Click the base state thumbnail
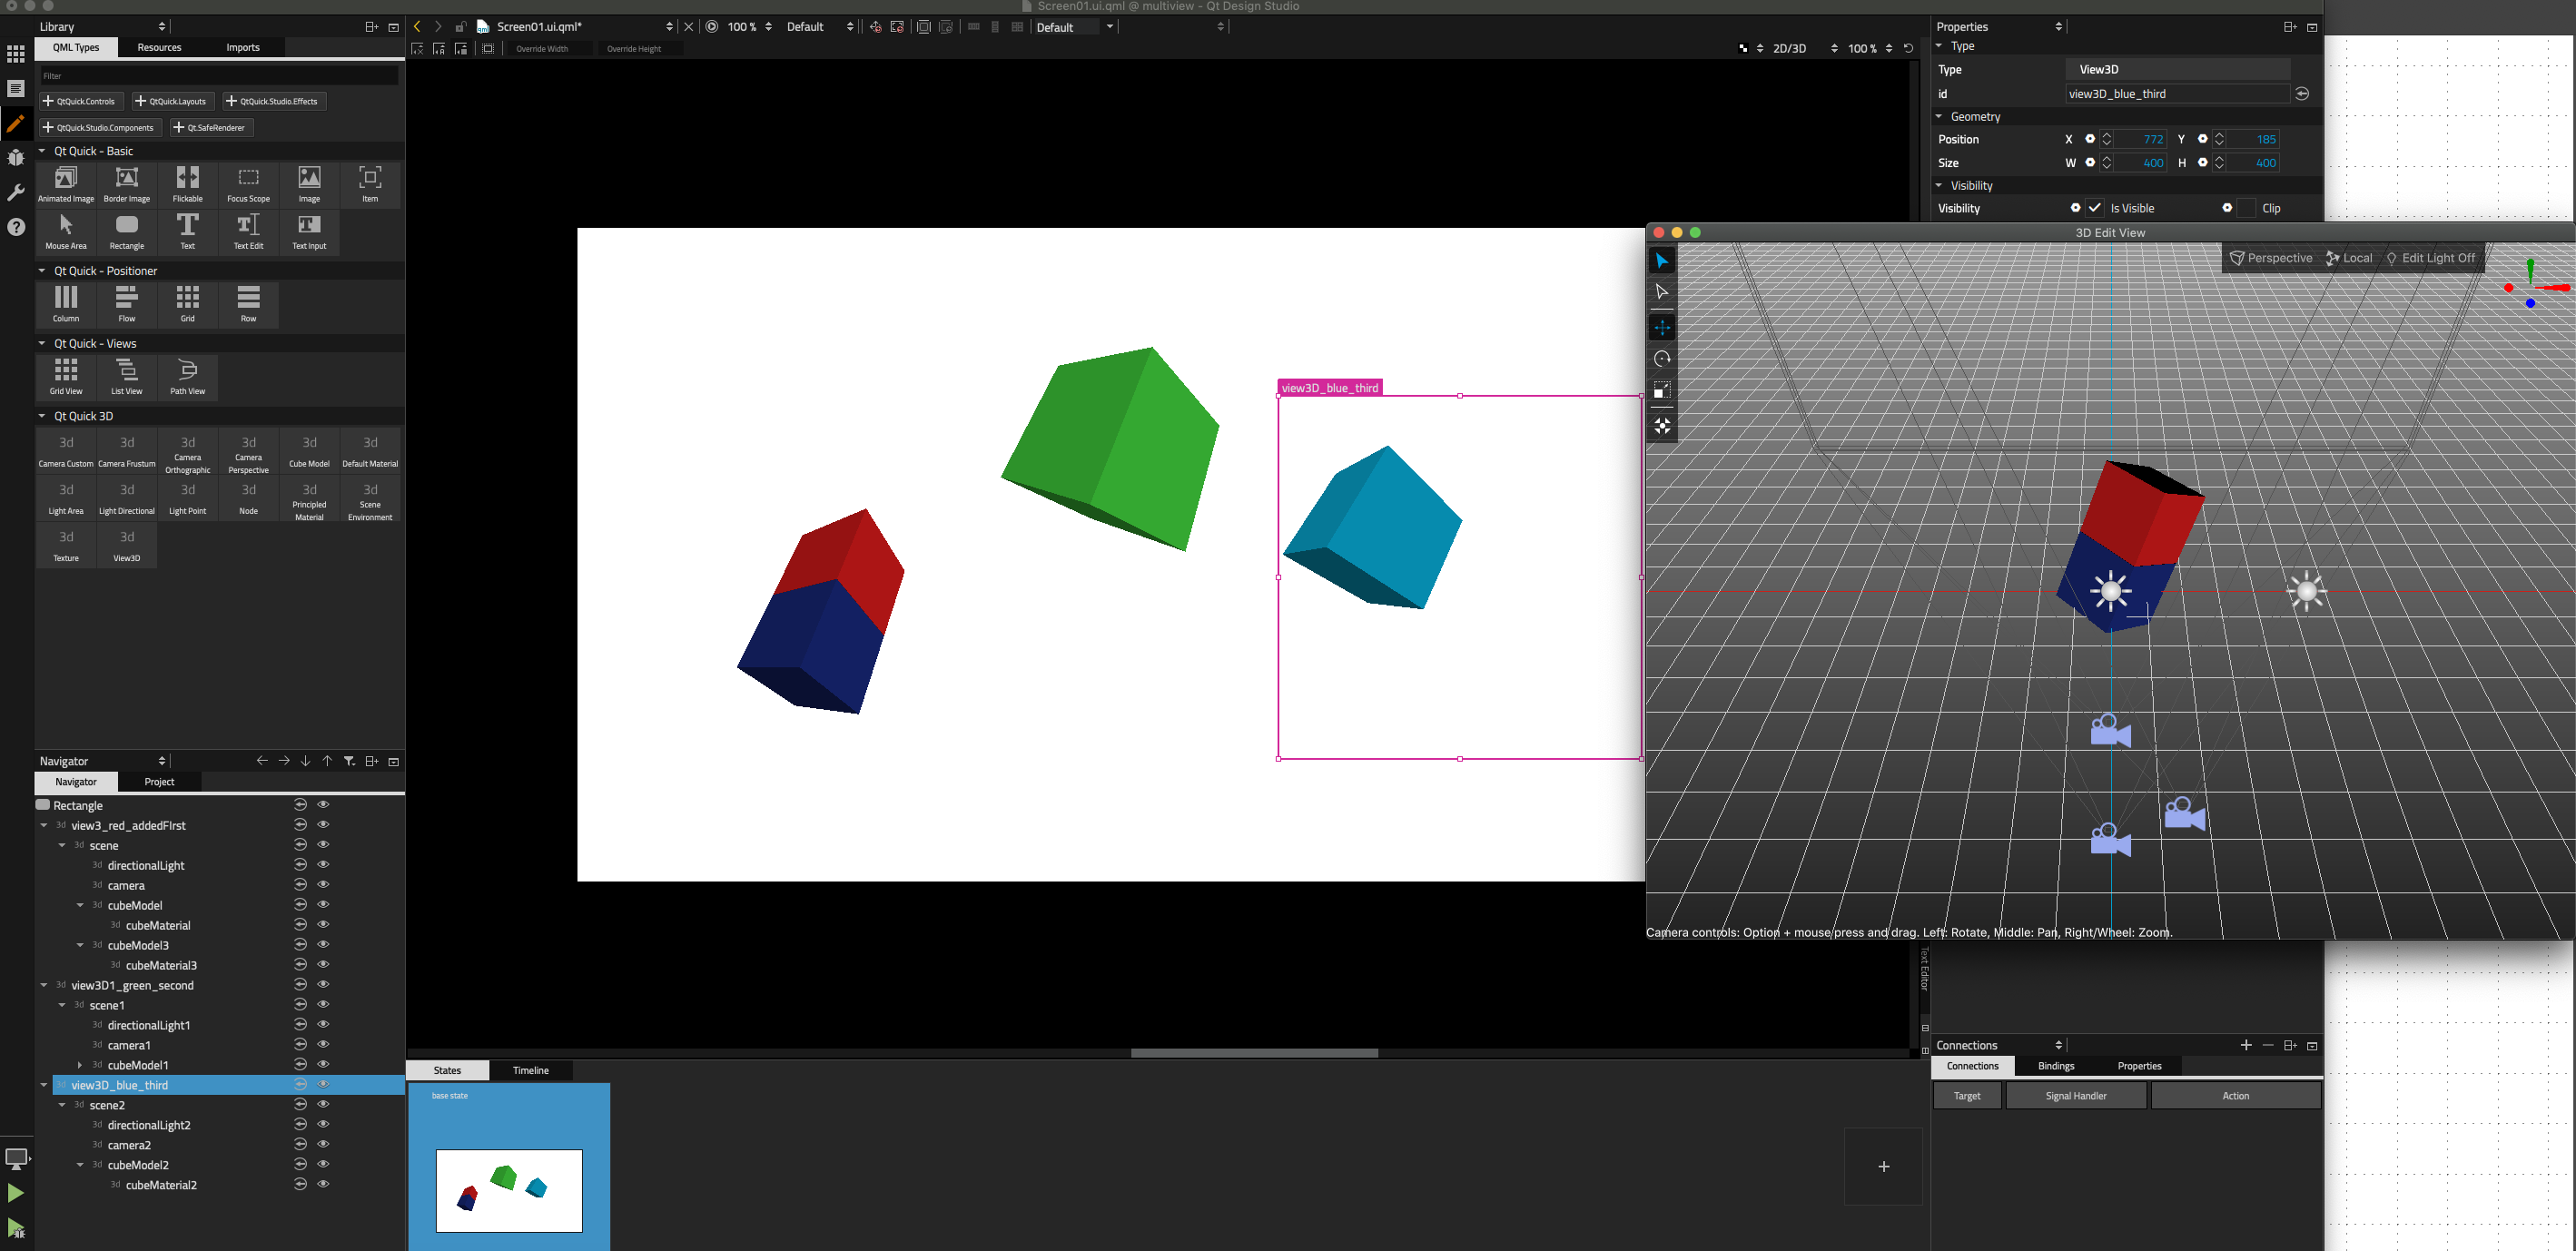Image resolution: width=2576 pixels, height=1251 pixels. click(508, 1190)
